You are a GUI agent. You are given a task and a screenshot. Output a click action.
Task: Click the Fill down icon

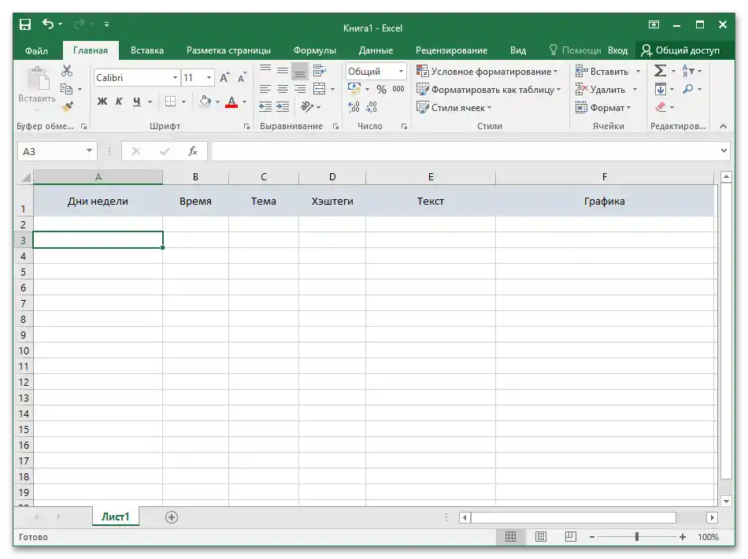coord(661,89)
